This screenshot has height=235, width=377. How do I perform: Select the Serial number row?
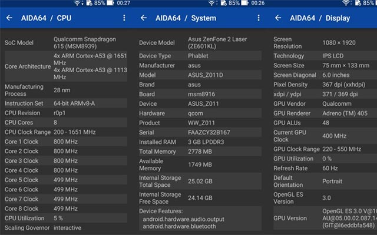197,133
